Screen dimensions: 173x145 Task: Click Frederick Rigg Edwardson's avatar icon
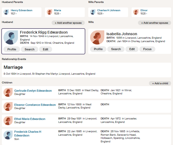click(11, 38)
